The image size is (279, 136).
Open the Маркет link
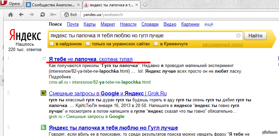coord(108,24)
